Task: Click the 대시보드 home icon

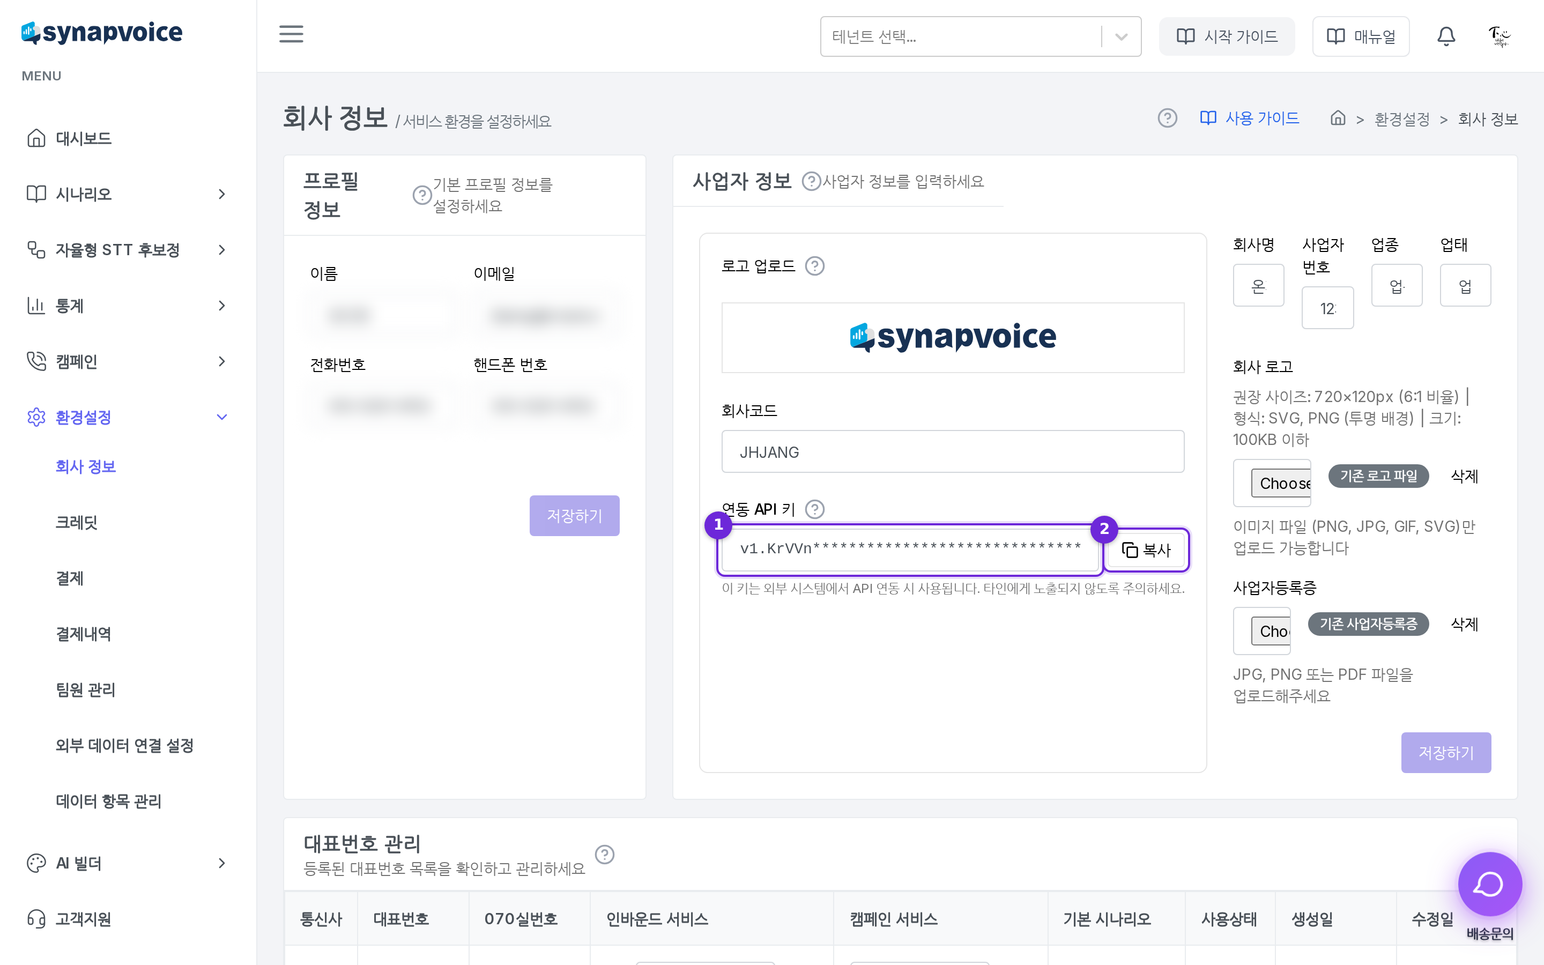Action: click(x=36, y=138)
